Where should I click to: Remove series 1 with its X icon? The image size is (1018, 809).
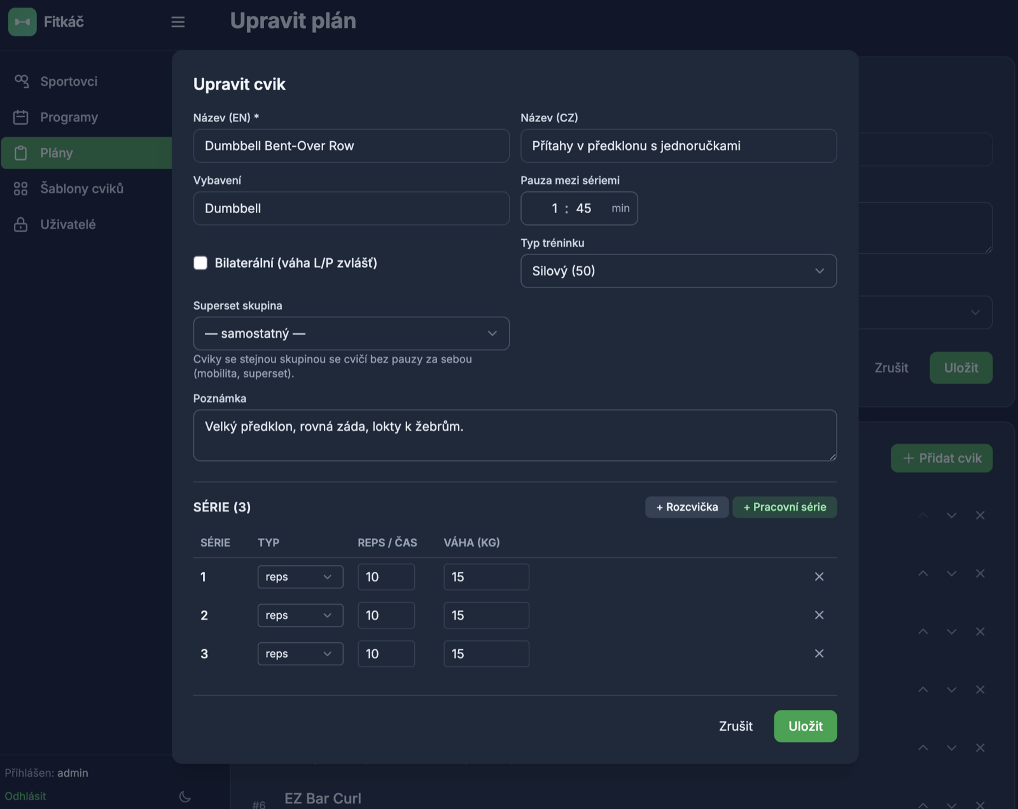819,577
